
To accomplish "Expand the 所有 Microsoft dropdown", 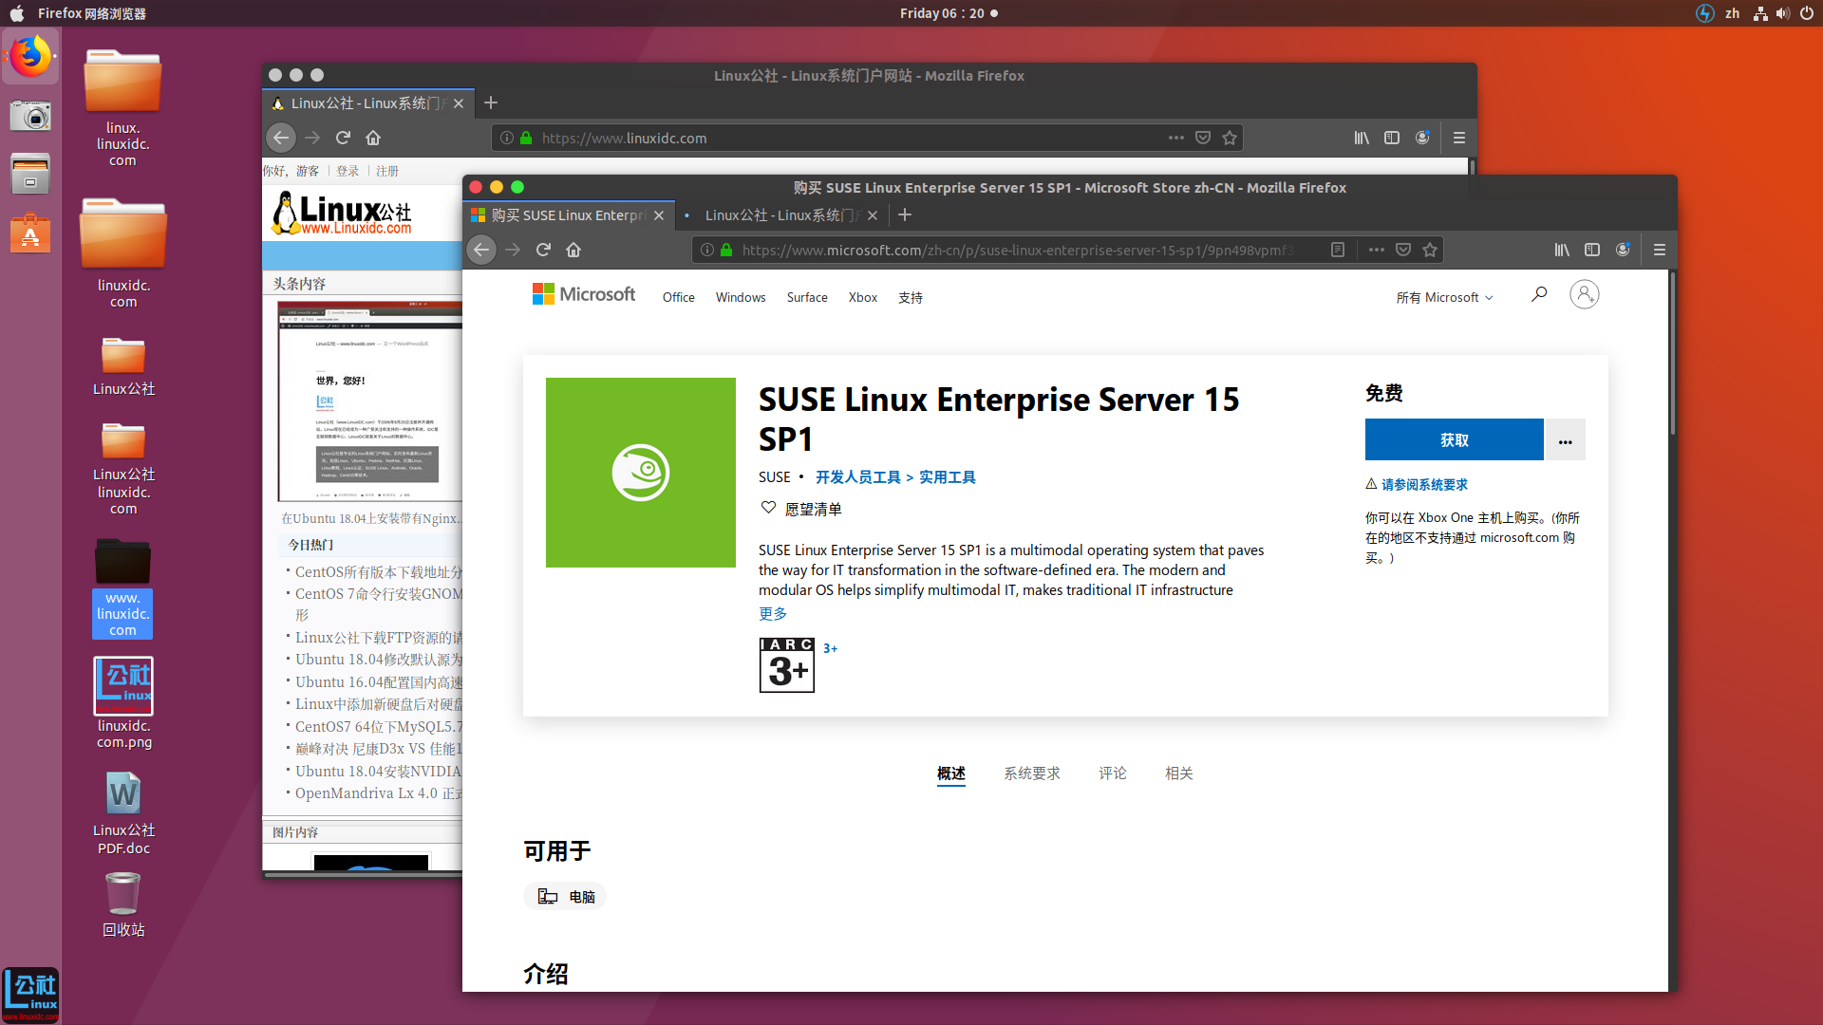I will 1443,297.
